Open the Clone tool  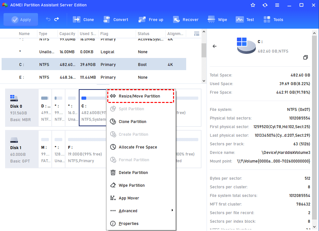pos(83,19)
